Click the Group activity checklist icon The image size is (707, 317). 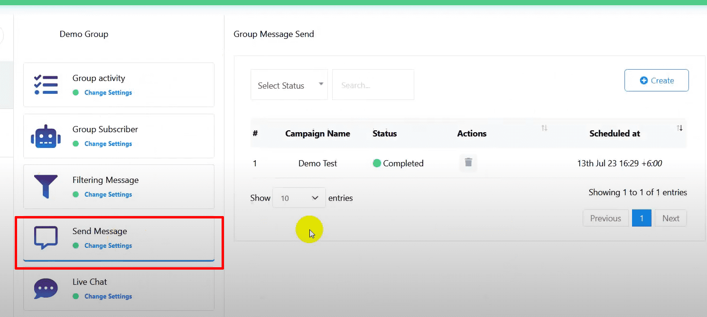pos(46,85)
